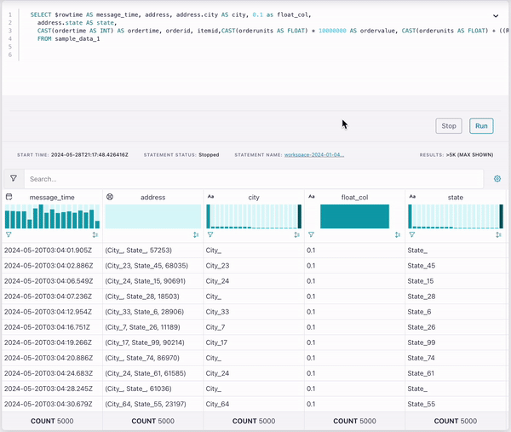Click the float_col distribution bar
The height and width of the screenshot is (432, 511).
coord(354,216)
